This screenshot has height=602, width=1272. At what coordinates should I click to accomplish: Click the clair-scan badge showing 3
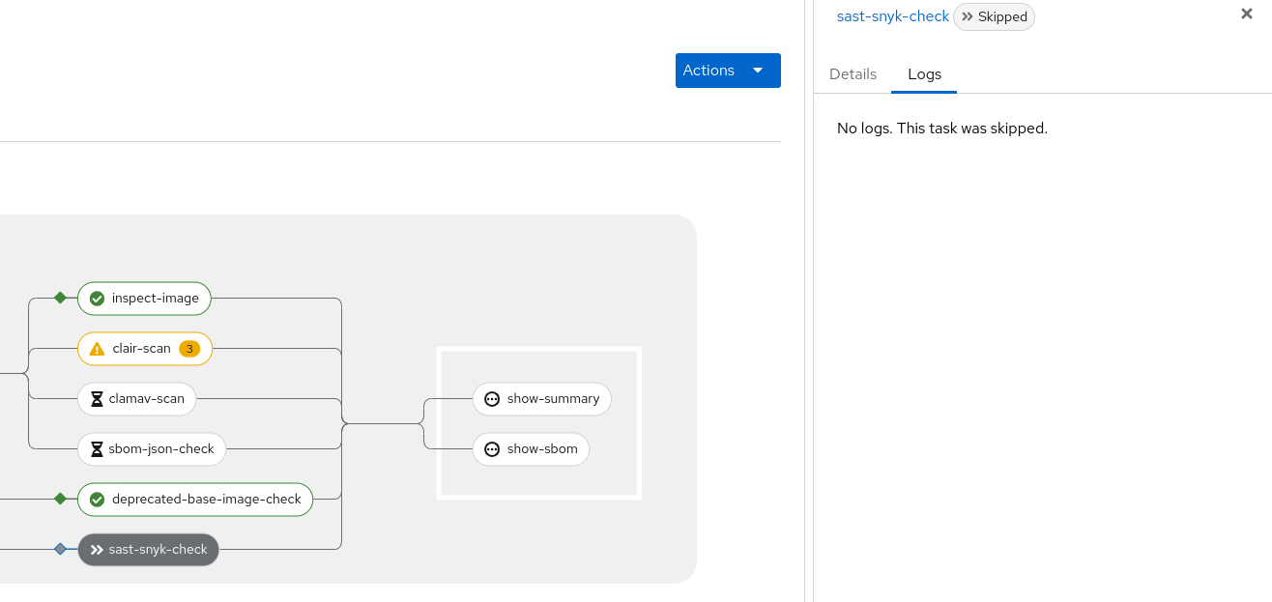[189, 349]
